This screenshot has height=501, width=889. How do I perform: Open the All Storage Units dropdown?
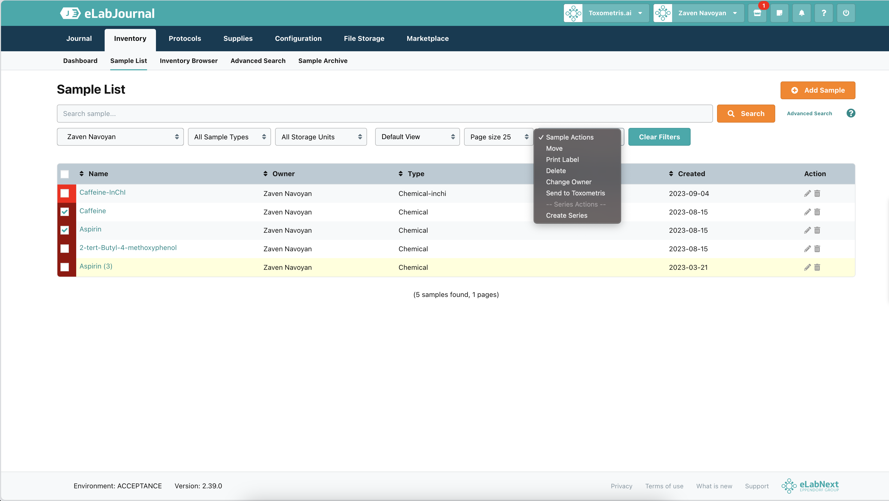click(x=321, y=137)
